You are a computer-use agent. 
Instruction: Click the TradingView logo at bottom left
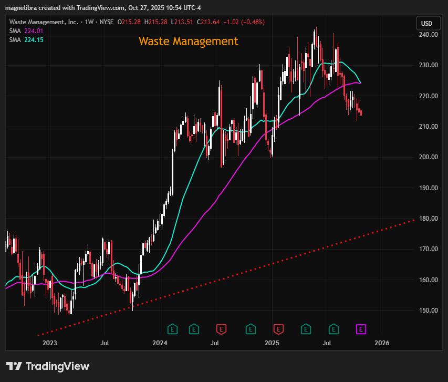click(x=48, y=366)
